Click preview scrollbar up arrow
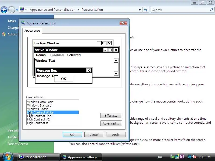The width and height of the screenshot is (215, 161). click(116, 61)
